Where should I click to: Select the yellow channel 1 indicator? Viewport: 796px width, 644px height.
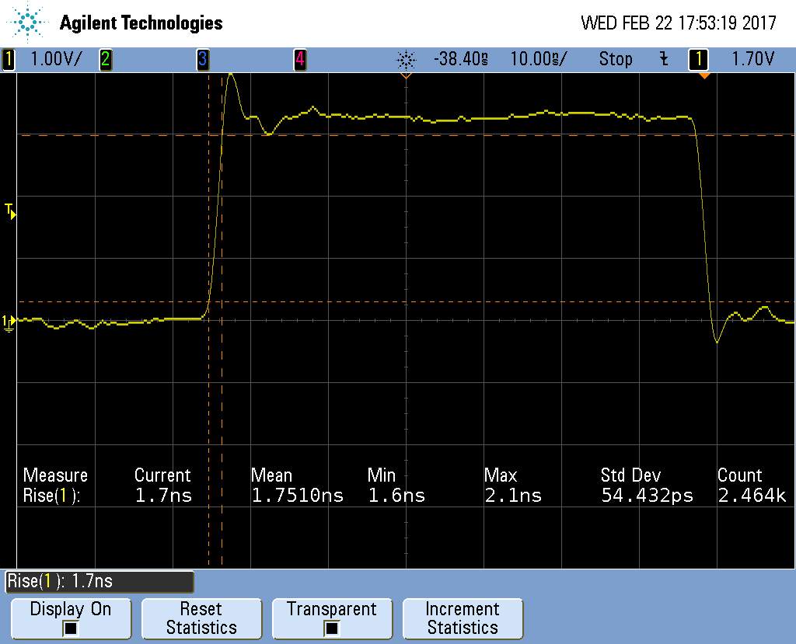[x=9, y=59]
